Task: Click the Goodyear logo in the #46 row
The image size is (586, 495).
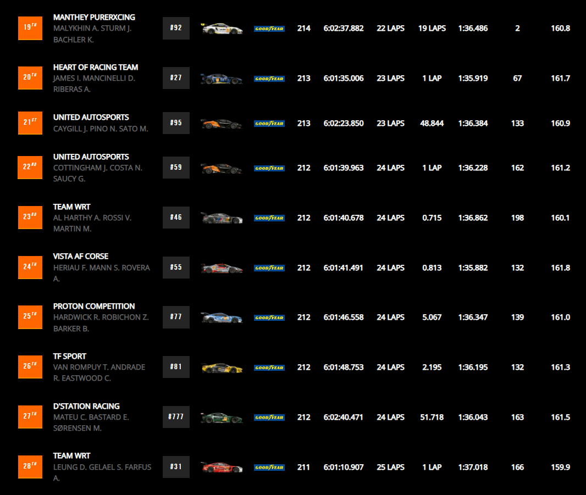Action: 269,218
